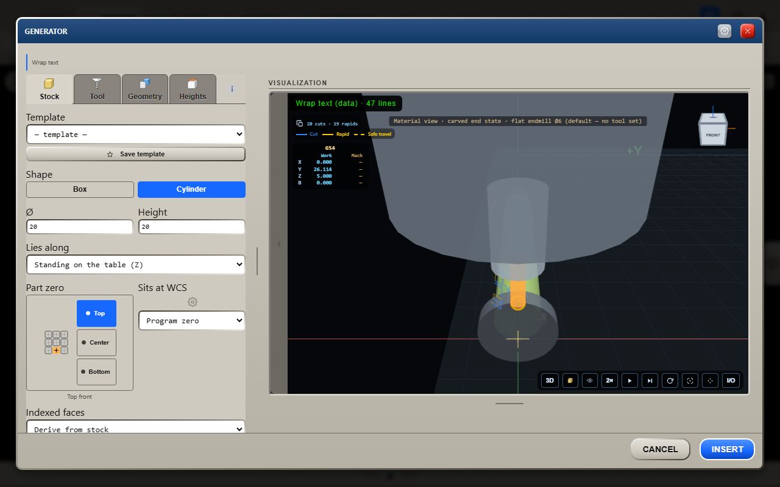
Task: Set part zero to Bottom
Action: click(x=96, y=372)
